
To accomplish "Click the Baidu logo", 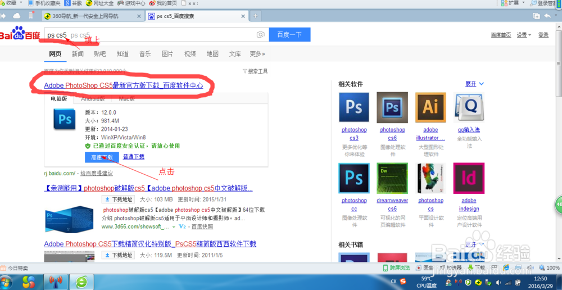I will pos(20,34).
